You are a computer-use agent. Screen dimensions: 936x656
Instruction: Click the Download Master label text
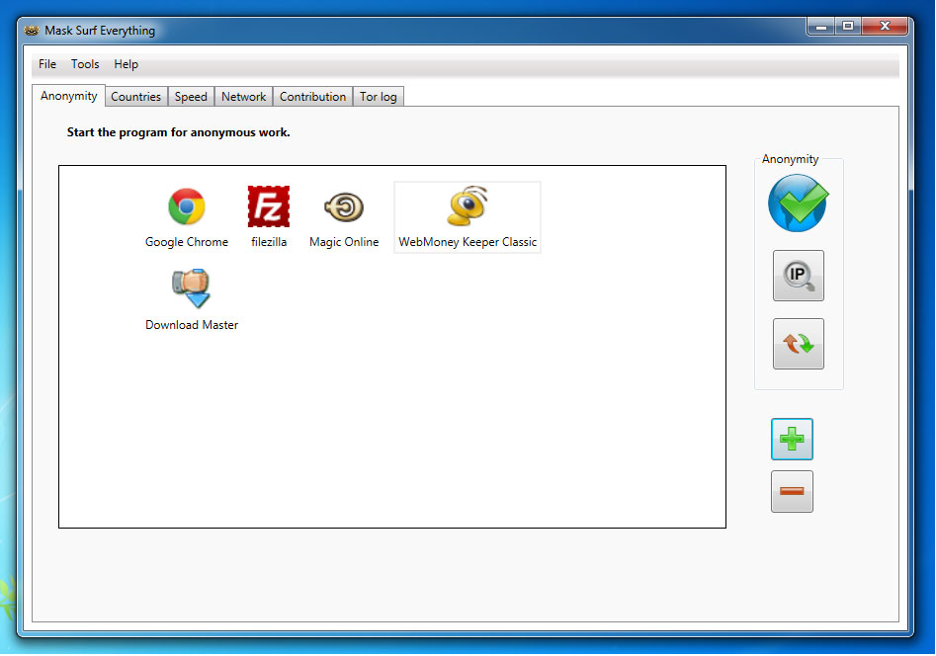coord(192,325)
